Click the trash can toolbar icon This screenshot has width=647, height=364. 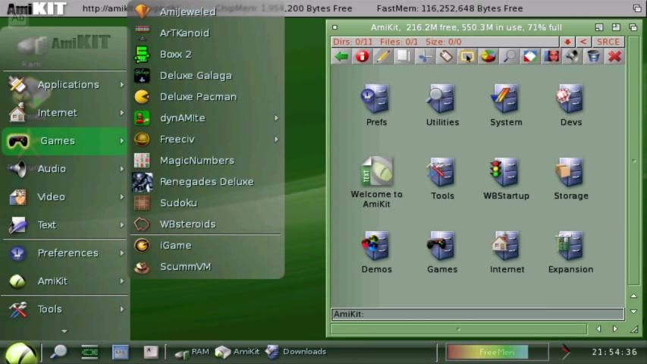593,57
